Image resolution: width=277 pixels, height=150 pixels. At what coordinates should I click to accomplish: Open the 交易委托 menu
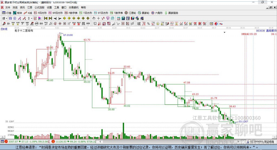coord(74,7)
